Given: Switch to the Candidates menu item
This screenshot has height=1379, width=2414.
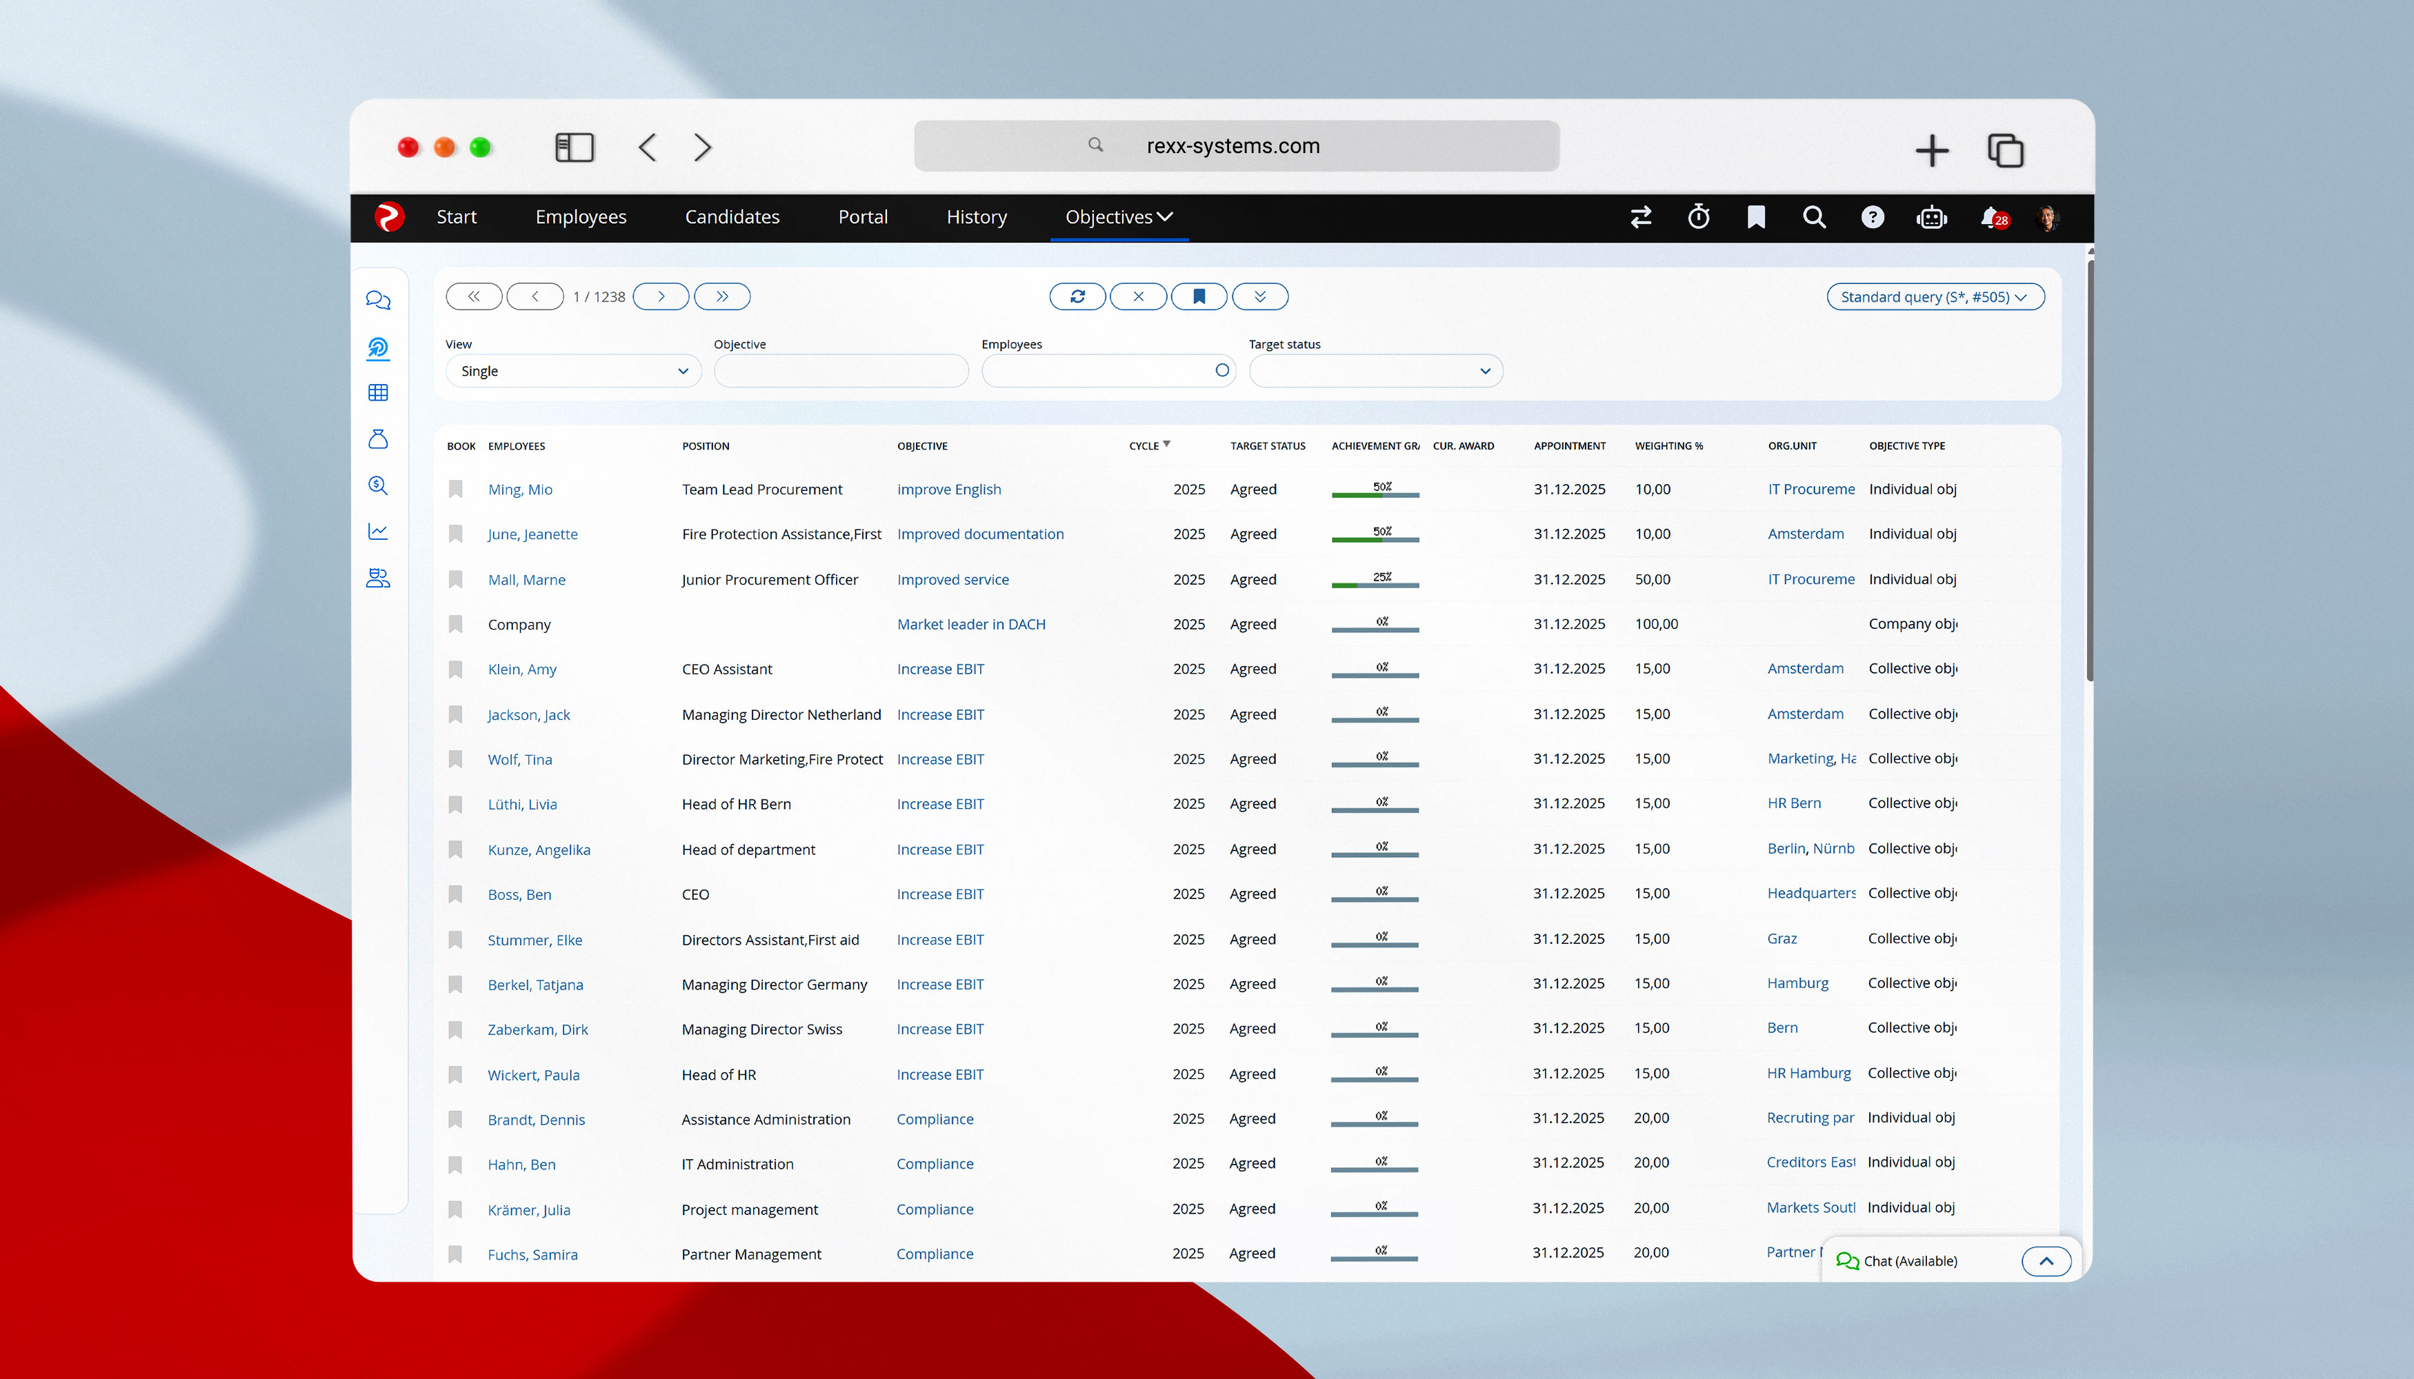Looking at the screenshot, I should click(x=731, y=217).
